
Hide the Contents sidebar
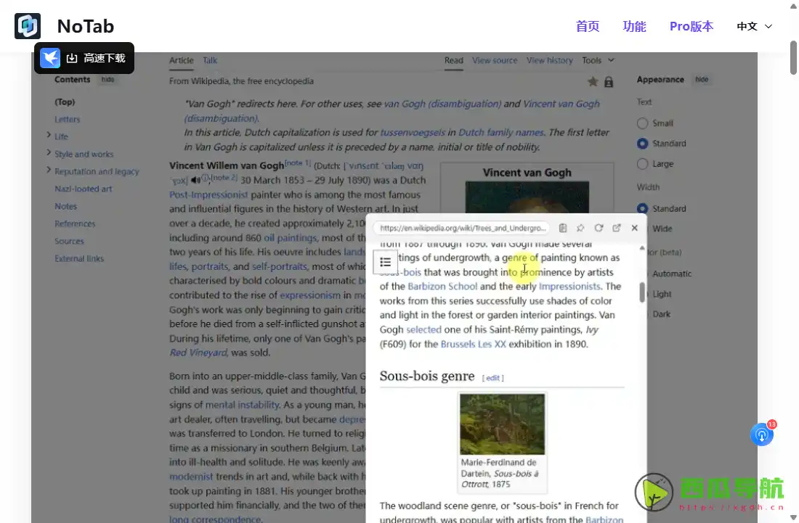pos(108,79)
